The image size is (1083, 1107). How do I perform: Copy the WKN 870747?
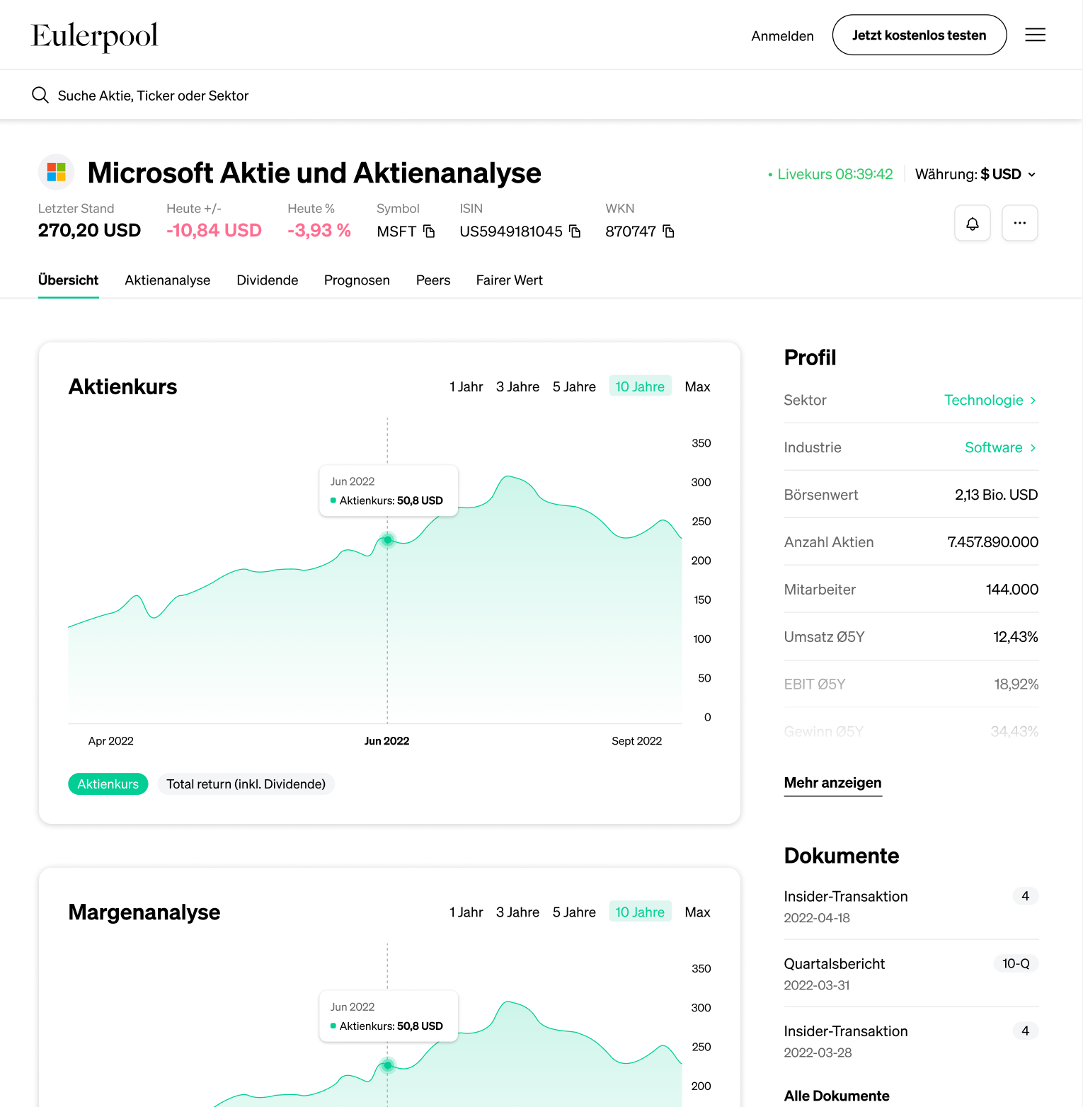click(x=669, y=231)
